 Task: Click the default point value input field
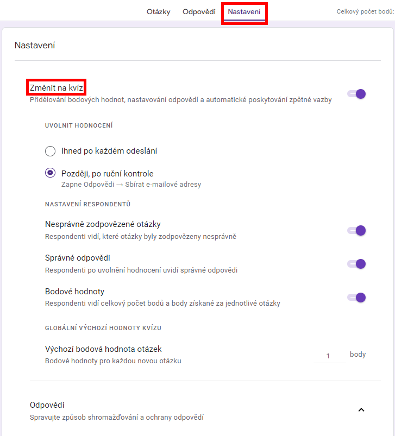coord(329,356)
